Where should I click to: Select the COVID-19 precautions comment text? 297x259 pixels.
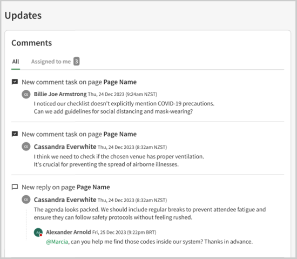[124, 108]
